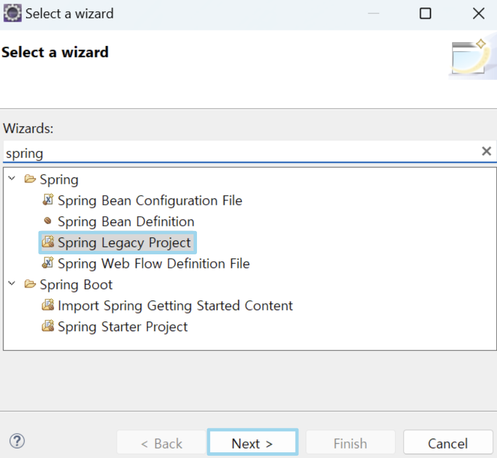The height and width of the screenshot is (458, 497).
Task: Click the Eclipse icon in the title bar
Action: tap(13, 13)
